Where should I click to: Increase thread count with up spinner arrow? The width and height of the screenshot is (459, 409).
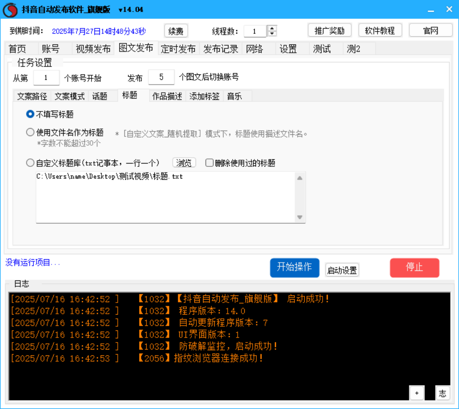[x=272, y=28]
